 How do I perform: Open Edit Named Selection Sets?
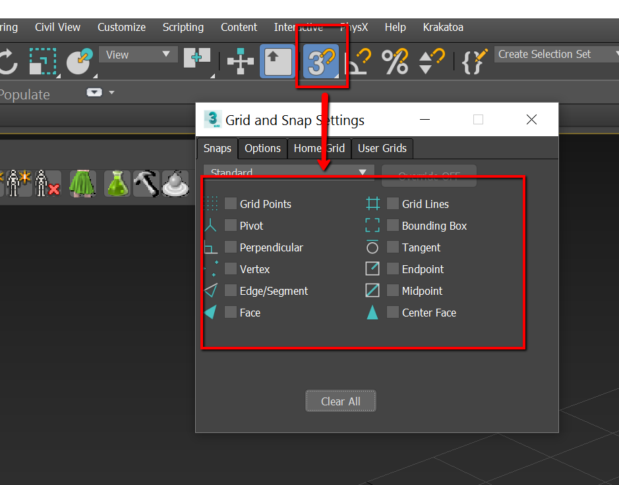(x=475, y=61)
